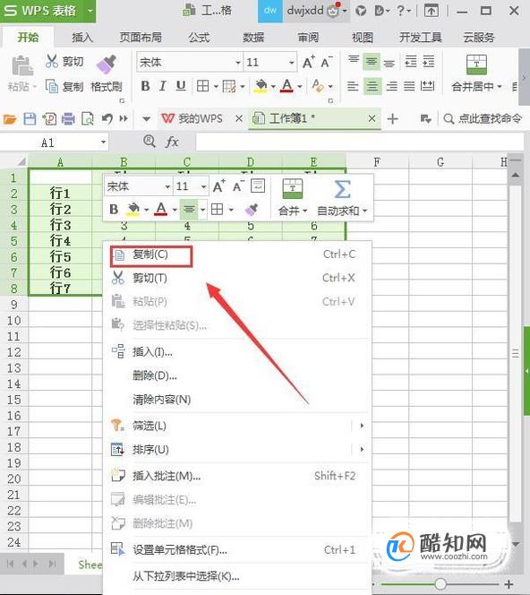
Task: Click the Undo arrow icon
Action: pyautogui.click(x=107, y=119)
